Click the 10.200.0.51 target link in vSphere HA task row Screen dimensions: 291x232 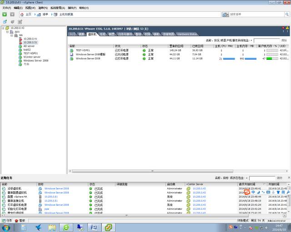[51, 197]
